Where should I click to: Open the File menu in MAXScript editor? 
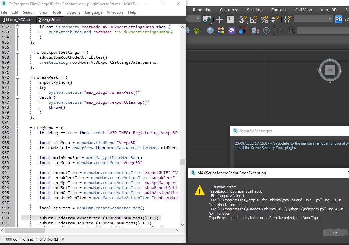click(4, 12)
